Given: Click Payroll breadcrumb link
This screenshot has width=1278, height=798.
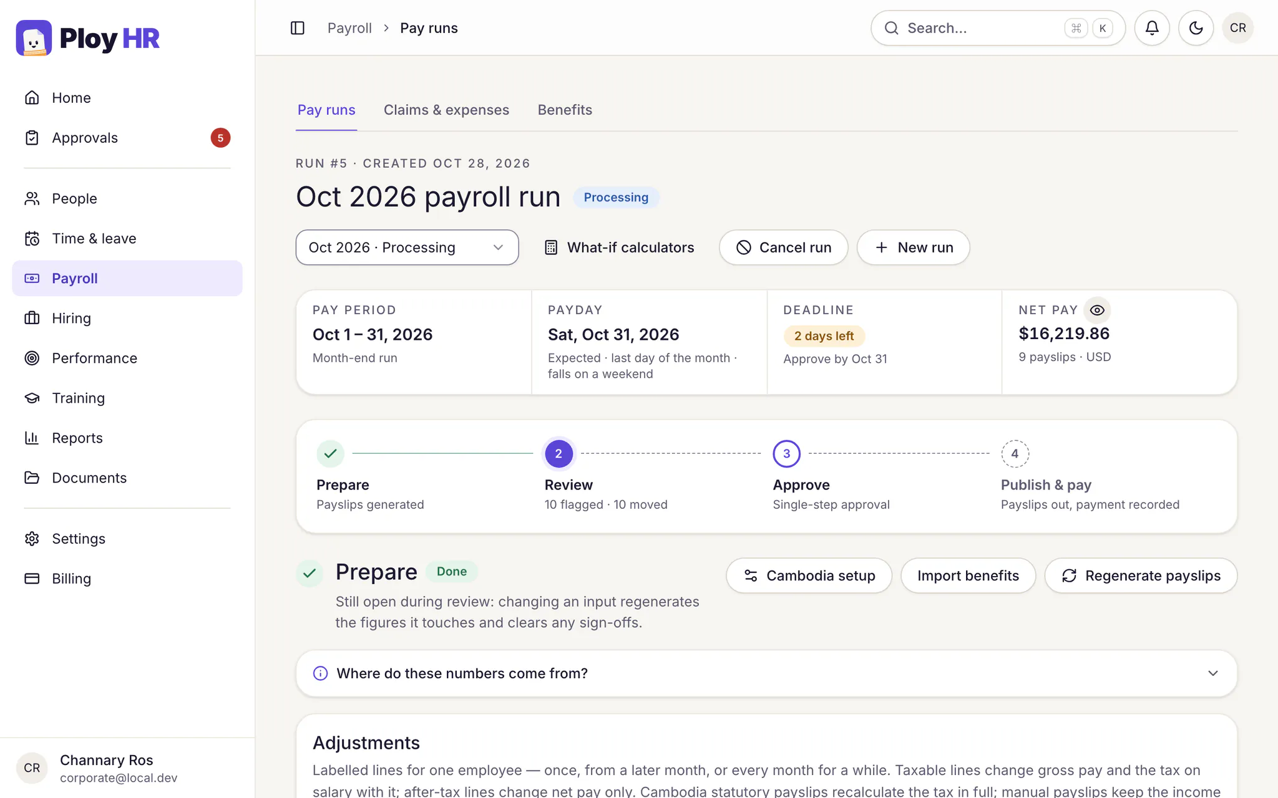Looking at the screenshot, I should [x=349, y=28].
